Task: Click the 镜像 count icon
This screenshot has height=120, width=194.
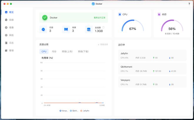Action: [x=66, y=29]
